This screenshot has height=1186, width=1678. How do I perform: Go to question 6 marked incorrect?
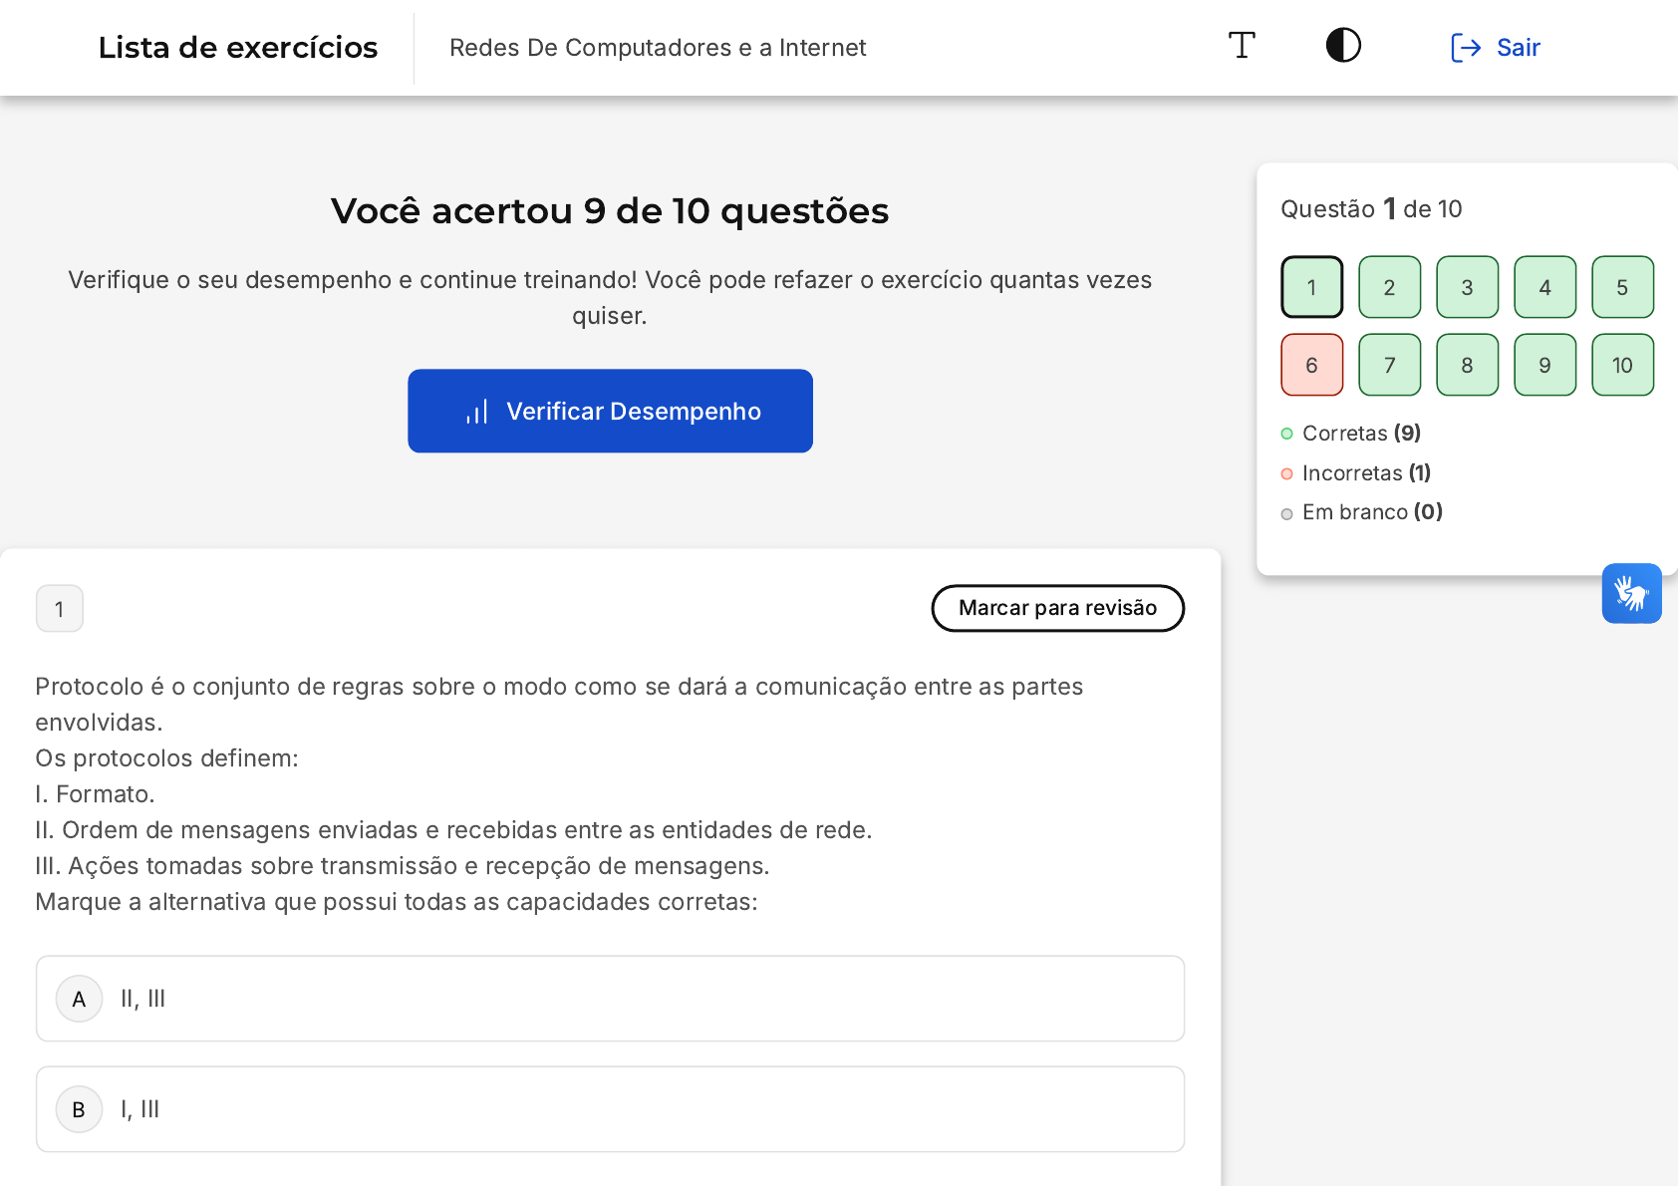[x=1311, y=365]
